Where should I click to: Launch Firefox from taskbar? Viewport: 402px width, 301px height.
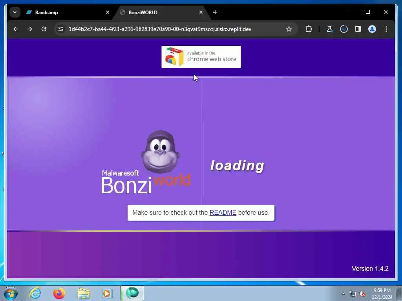[59, 293]
